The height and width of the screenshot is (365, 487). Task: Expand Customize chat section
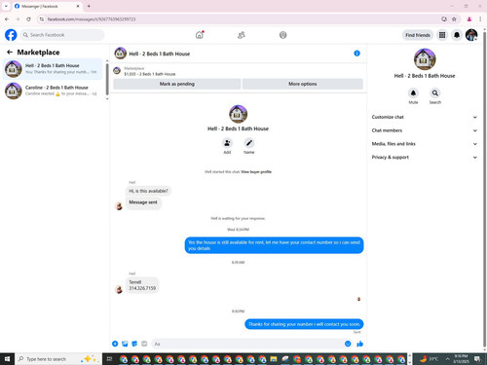pyautogui.click(x=425, y=117)
